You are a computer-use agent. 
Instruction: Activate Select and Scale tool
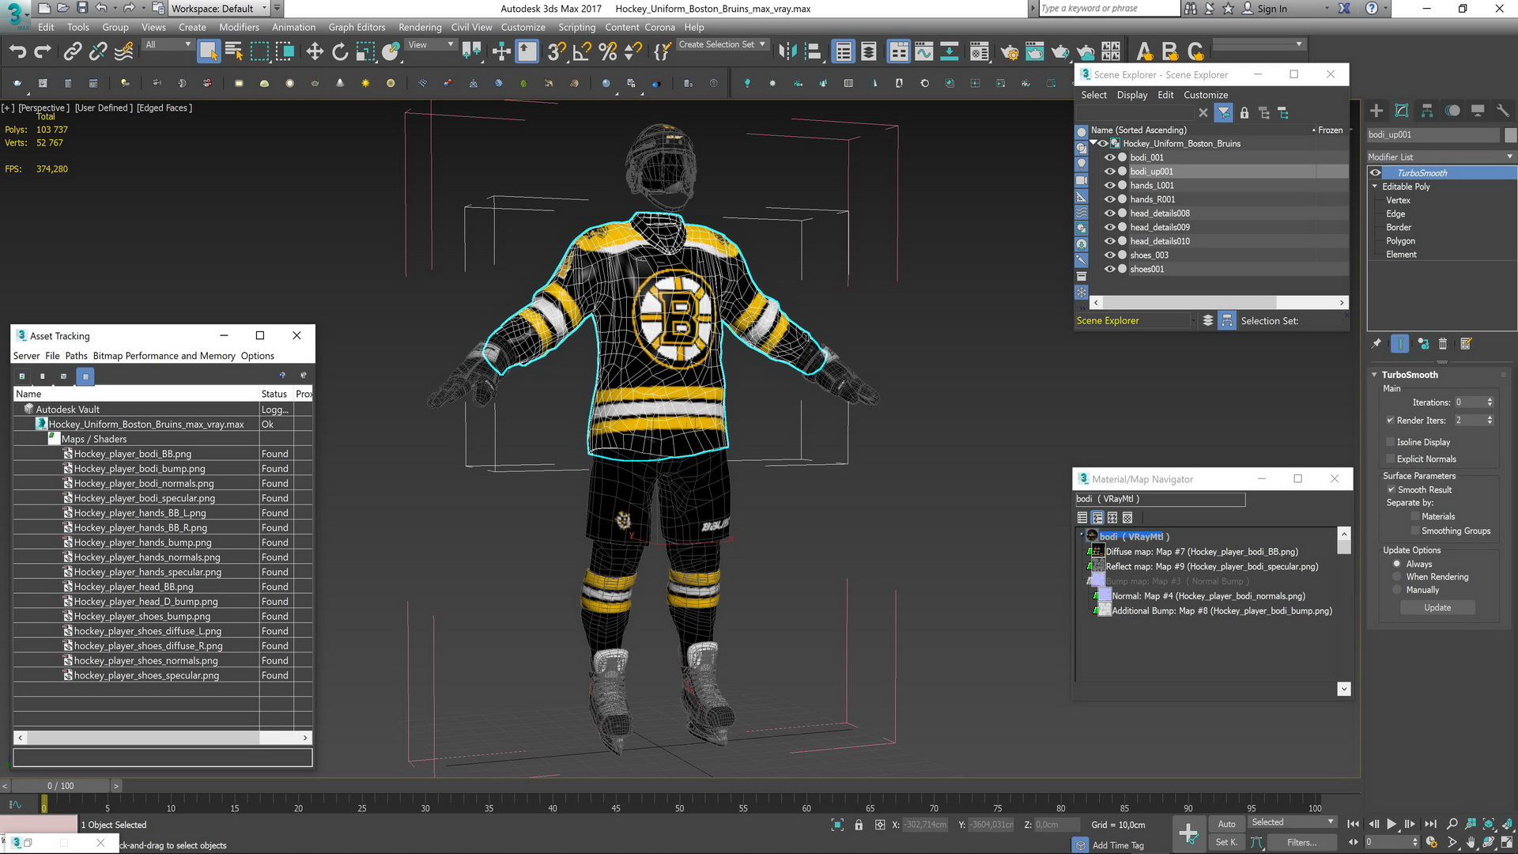(x=365, y=52)
